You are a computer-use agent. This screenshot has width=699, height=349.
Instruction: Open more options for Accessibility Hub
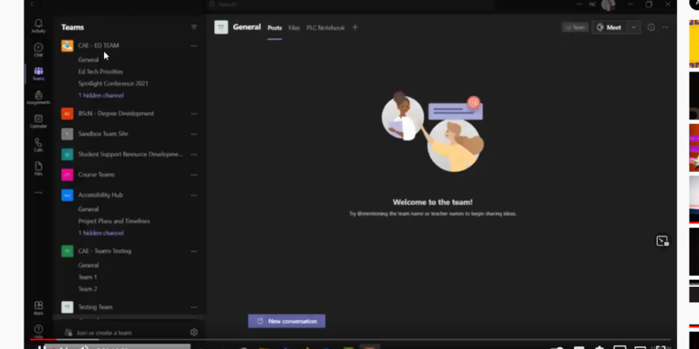click(x=194, y=195)
